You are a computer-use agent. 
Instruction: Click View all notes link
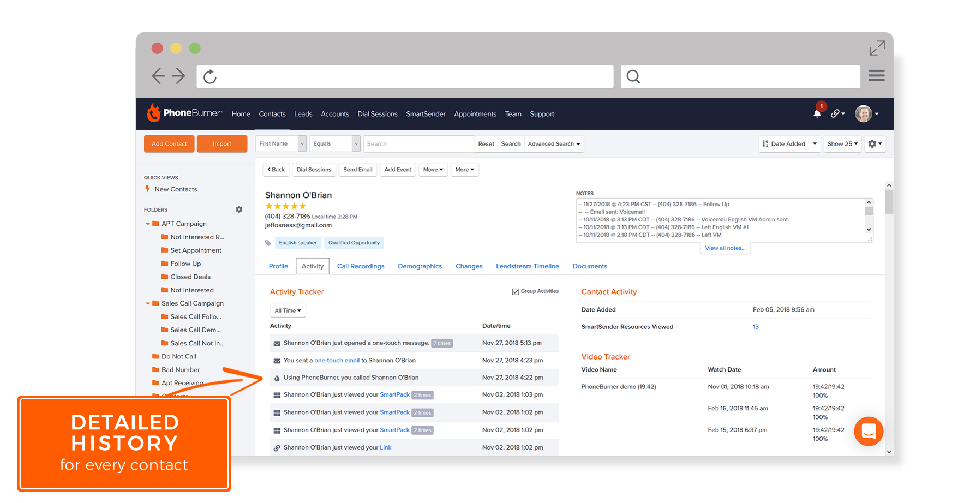point(725,248)
